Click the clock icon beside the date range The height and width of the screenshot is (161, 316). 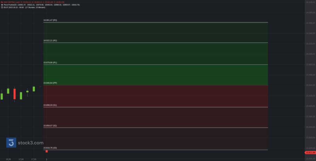(x=2, y=7)
